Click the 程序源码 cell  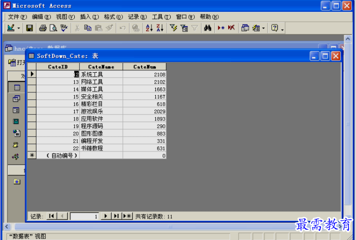(x=101, y=126)
